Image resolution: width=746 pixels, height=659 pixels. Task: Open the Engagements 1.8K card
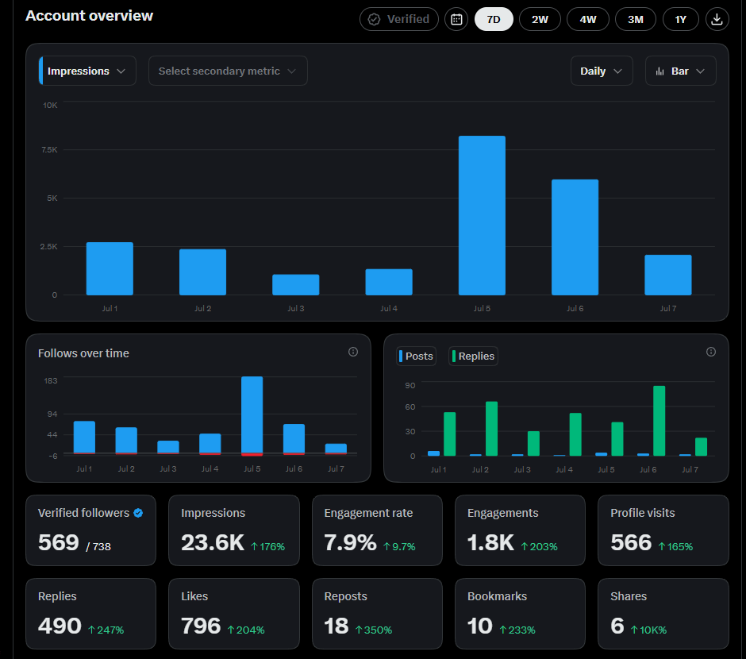[x=520, y=530]
